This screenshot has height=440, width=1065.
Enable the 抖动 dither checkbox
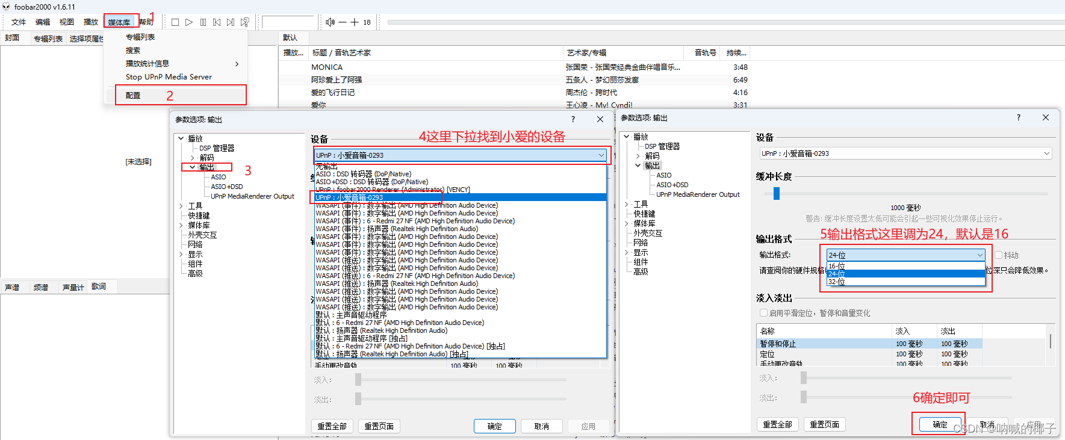click(998, 255)
